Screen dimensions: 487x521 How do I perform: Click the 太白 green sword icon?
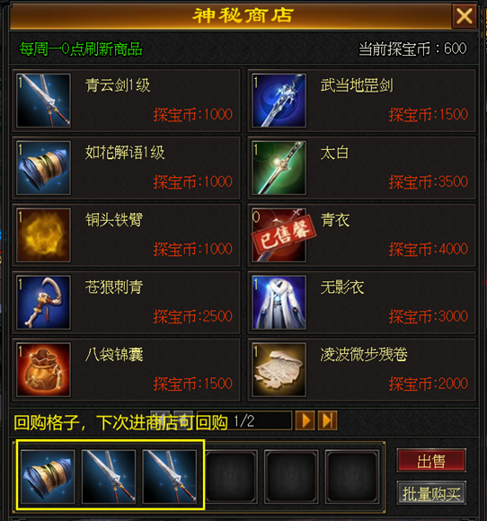coord(279,168)
